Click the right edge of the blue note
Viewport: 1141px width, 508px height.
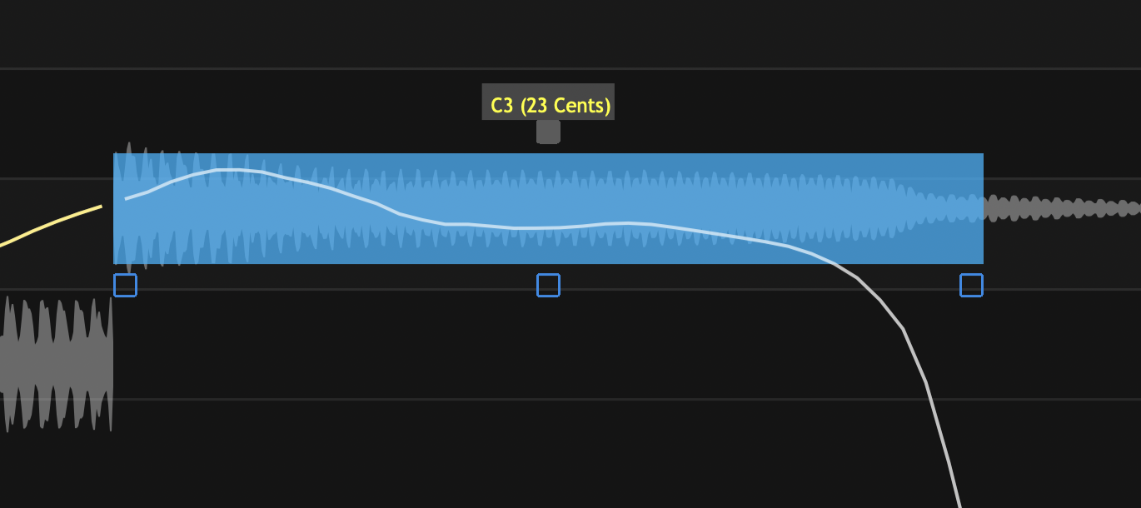[x=983, y=208]
